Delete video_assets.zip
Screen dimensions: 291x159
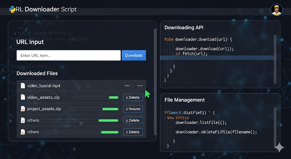[133, 97]
